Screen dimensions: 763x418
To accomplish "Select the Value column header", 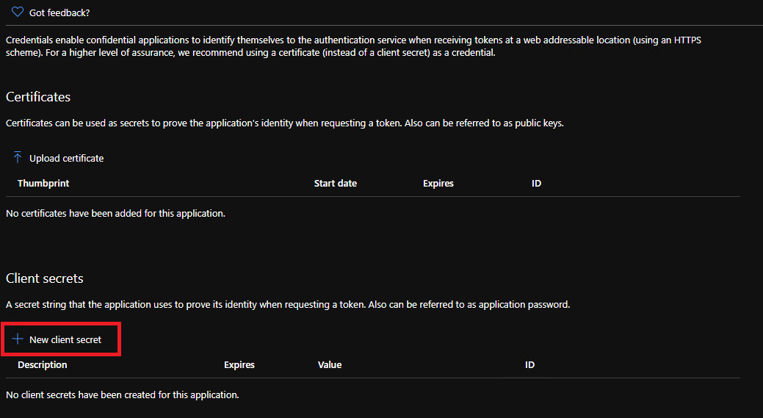I will coord(330,364).
